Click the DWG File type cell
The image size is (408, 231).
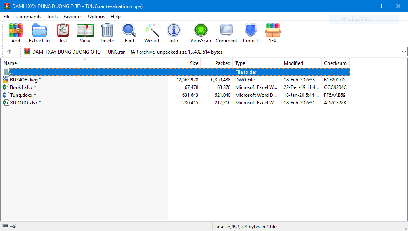tap(245, 80)
